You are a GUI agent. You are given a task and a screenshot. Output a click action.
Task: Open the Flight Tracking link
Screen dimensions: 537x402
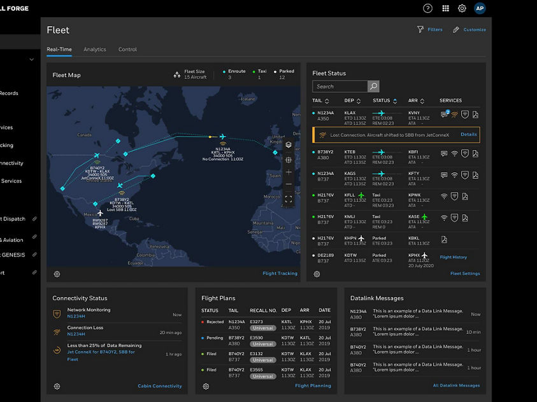click(x=280, y=274)
